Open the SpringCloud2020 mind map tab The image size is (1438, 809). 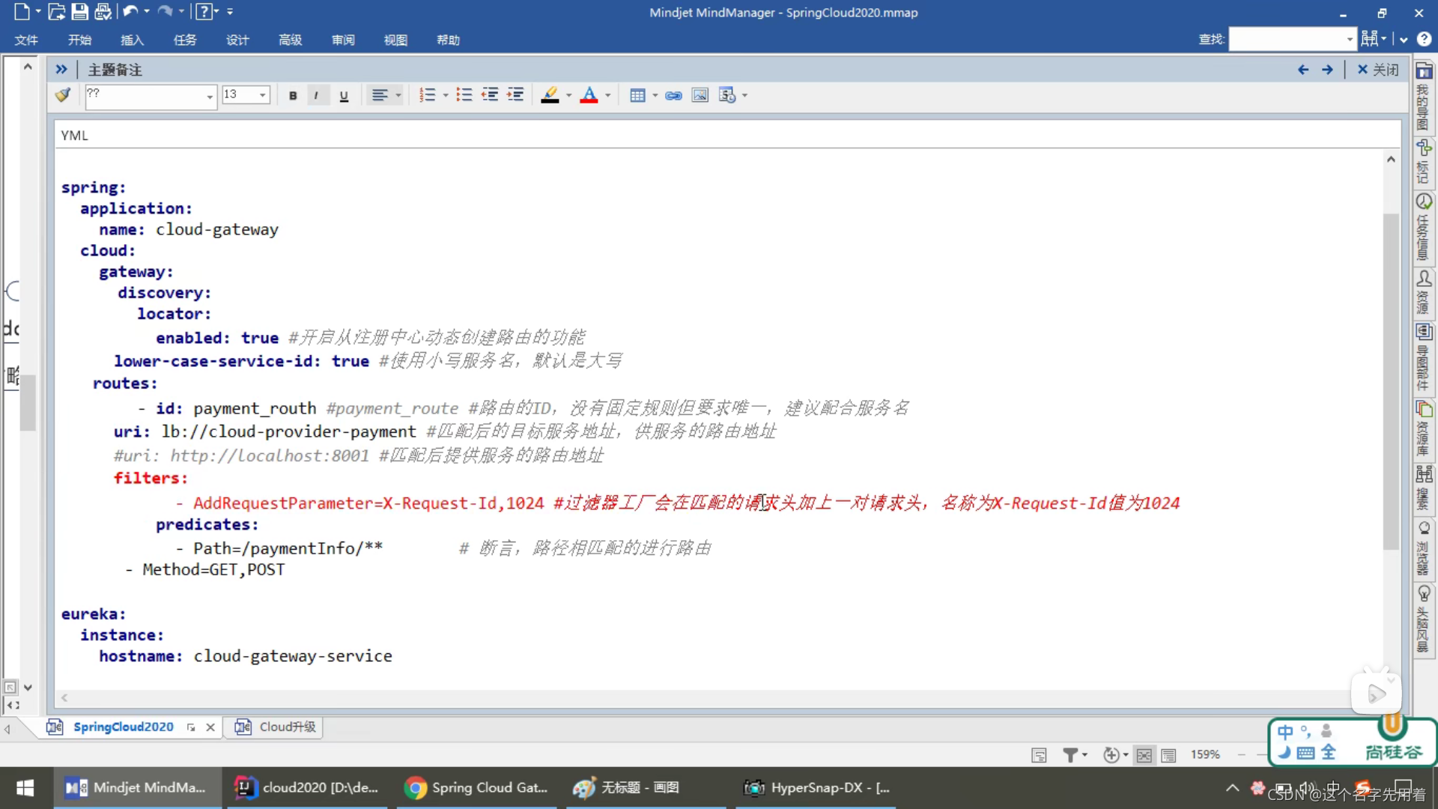[123, 726]
